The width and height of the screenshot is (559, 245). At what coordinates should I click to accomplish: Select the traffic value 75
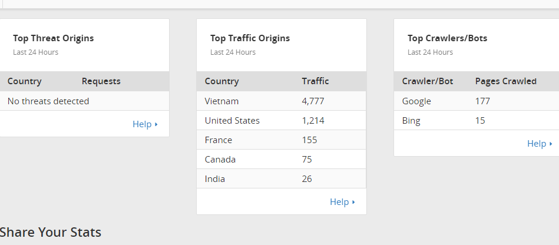point(307,159)
